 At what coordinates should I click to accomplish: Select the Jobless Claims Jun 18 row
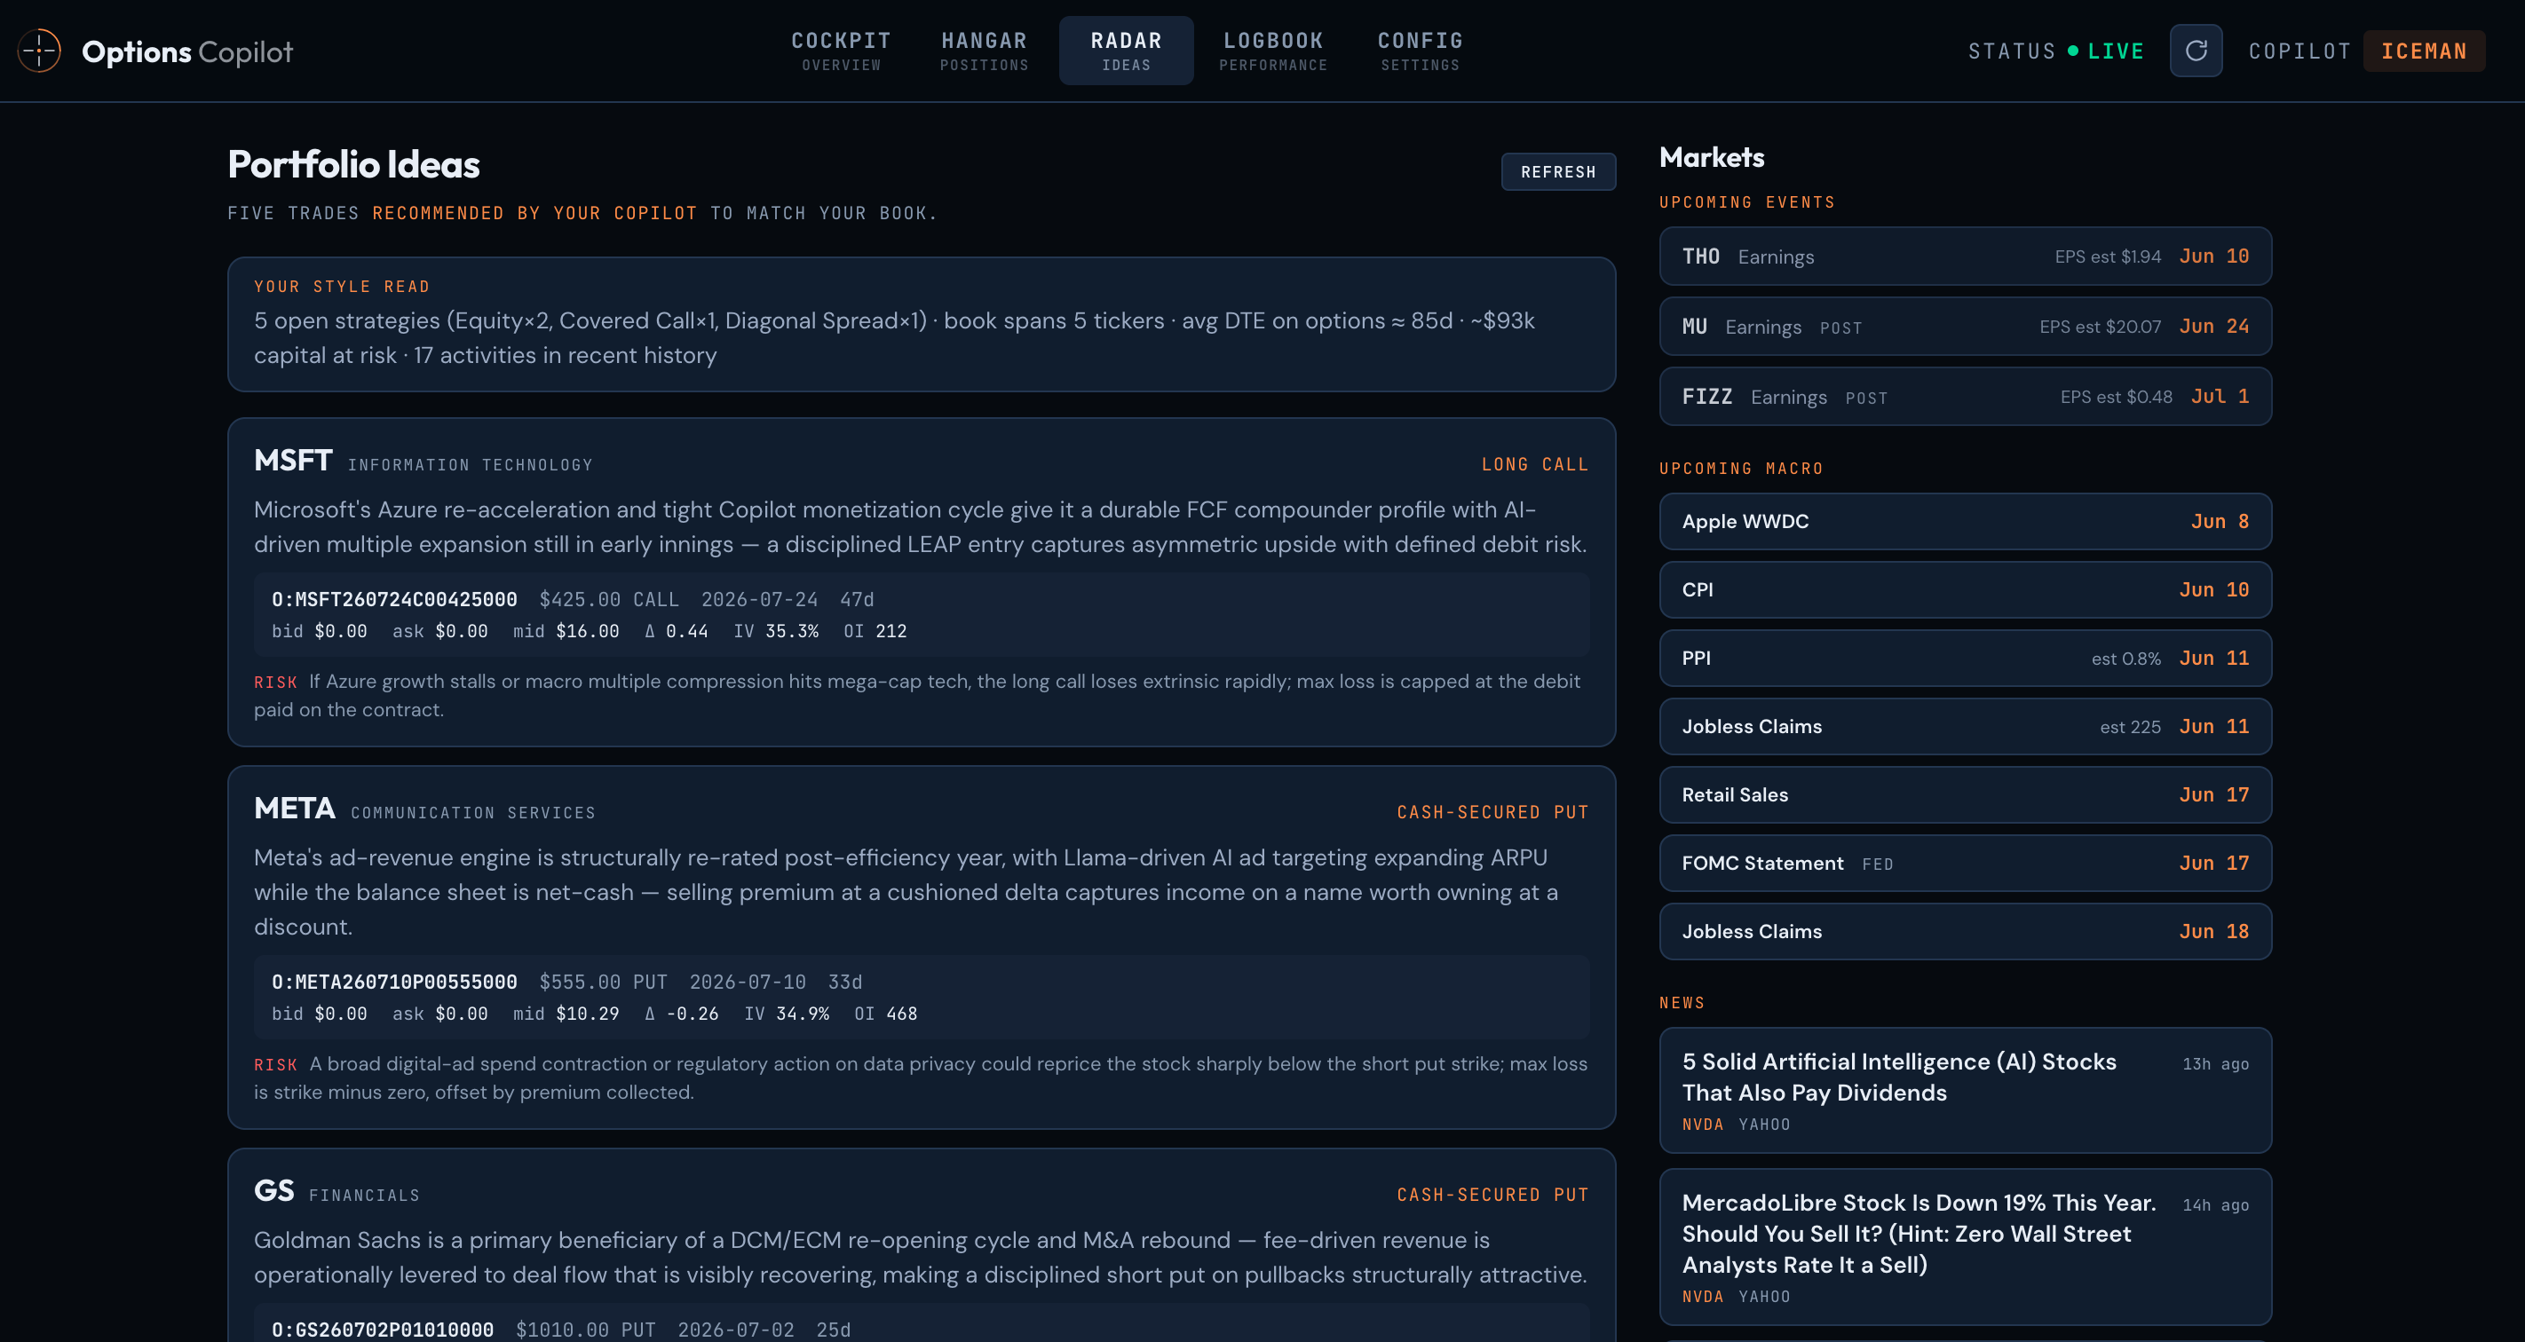1964,932
